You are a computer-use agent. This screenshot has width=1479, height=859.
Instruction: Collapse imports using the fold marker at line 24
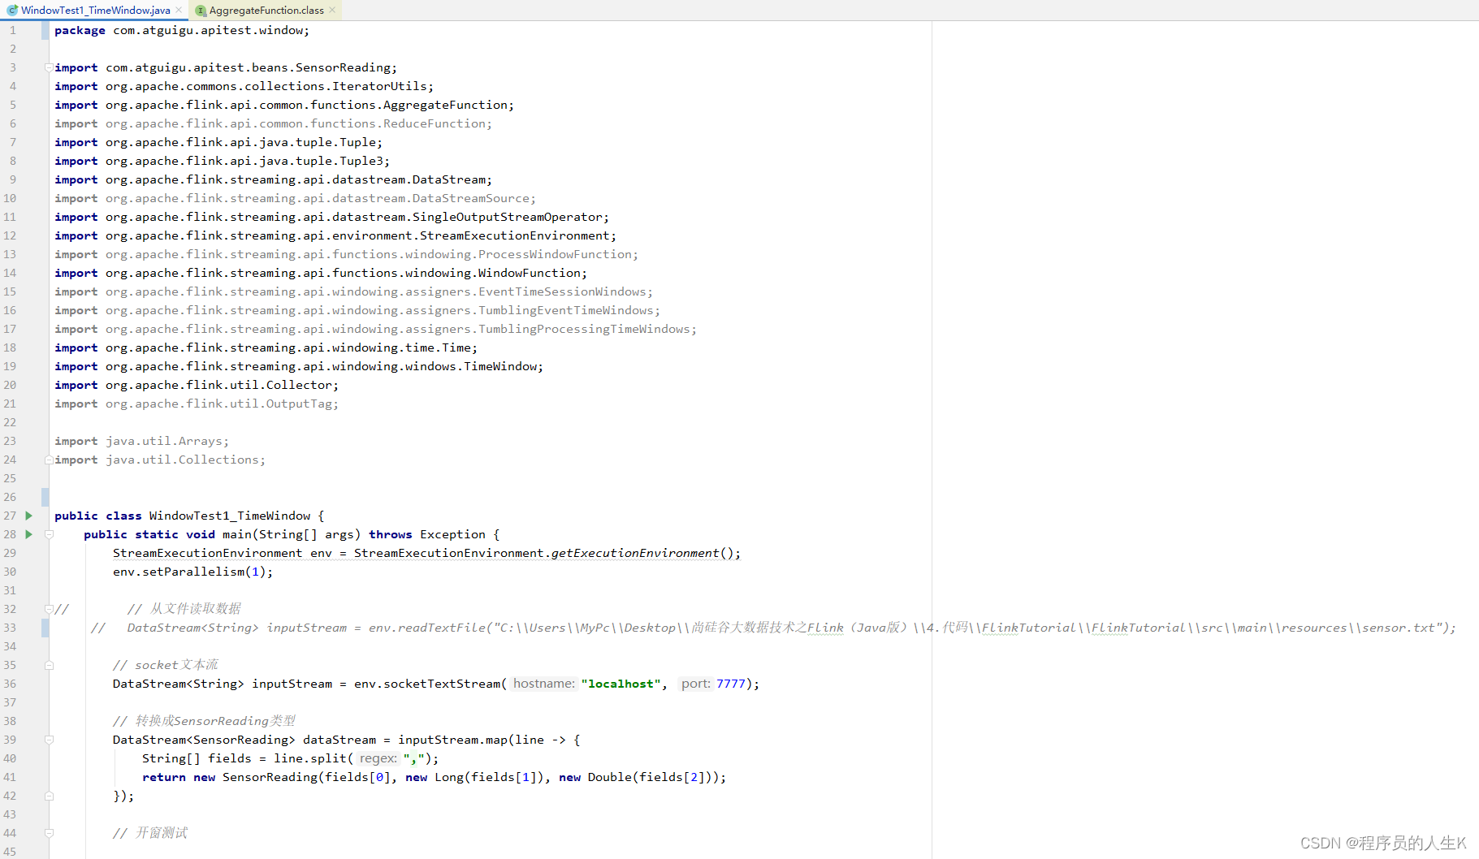pyautogui.click(x=49, y=460)
